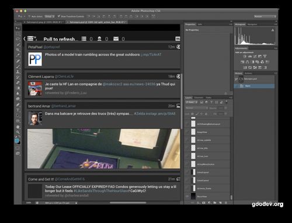
Task: Select the Blur tool
Action: (x=18, y=94)
